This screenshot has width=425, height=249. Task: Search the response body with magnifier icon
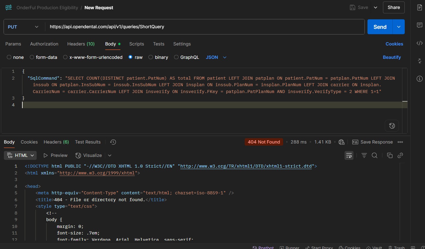pyautogui.click(x=375, y=155)
